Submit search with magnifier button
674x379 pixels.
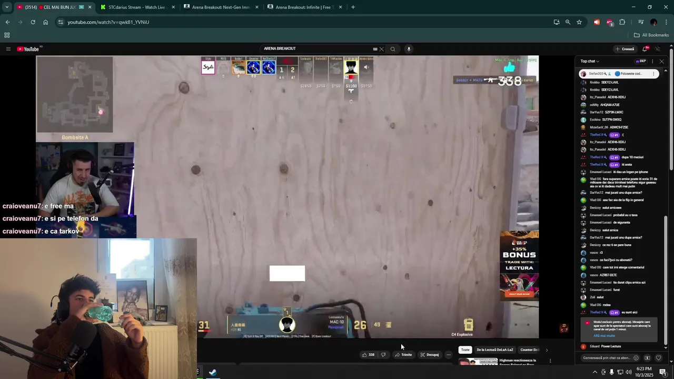tap(392, 49)
